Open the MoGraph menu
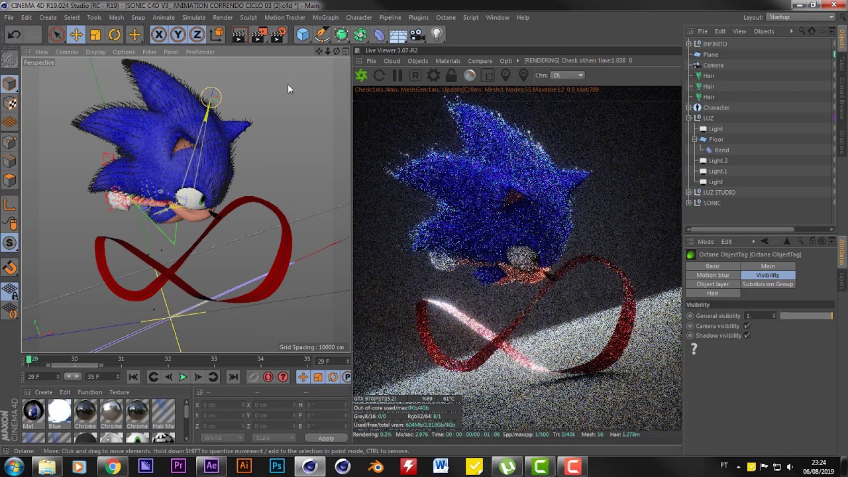This screenshot has width=848, height=477. tap(325, 17)
